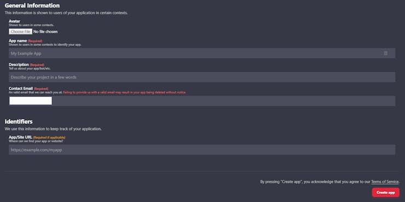Open the Terms of Service link
Screen dimensions: 405x202
coord(385,182)
